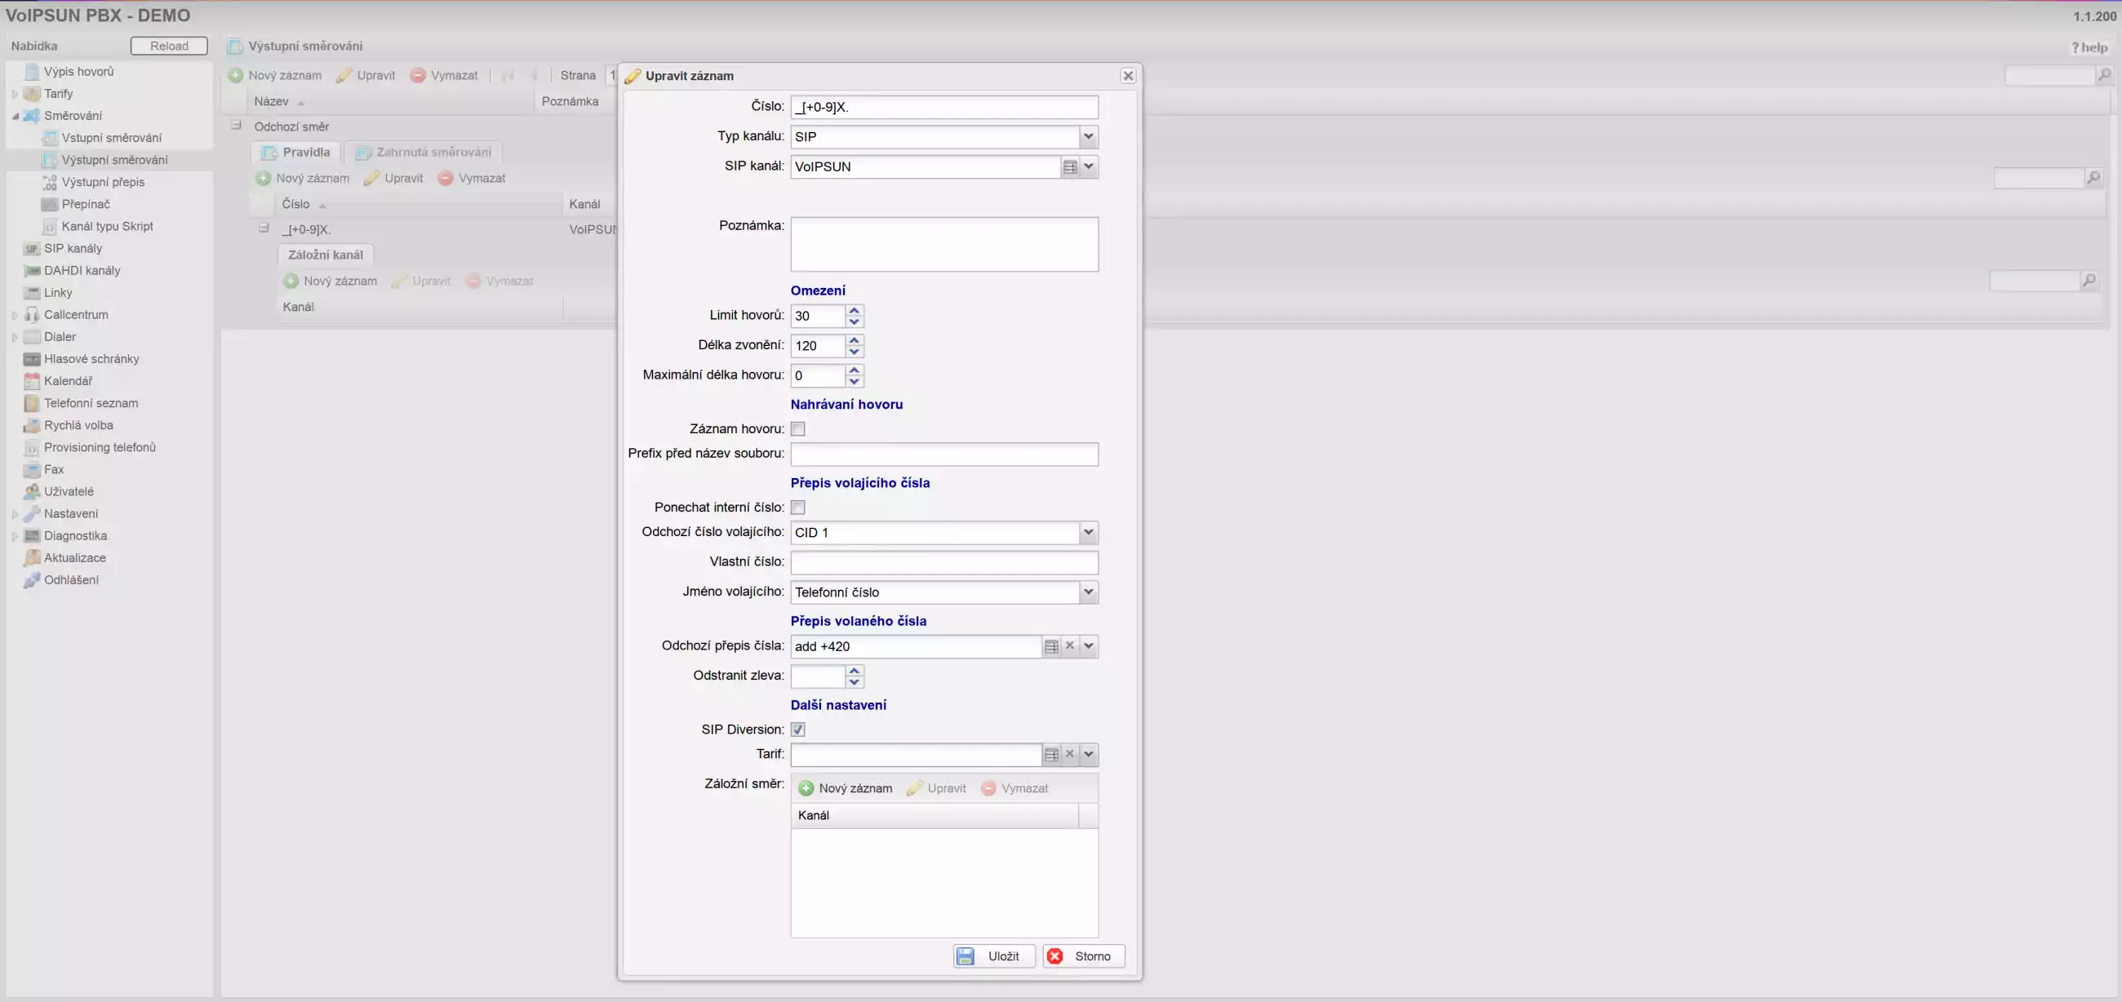Toggle Ponechat interní číslo checkbox
The image size is (2122, 1002).
(x=797, y=508)
